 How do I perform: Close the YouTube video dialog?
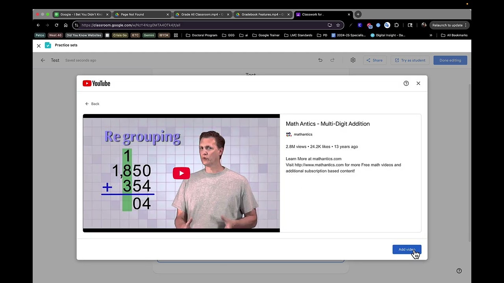418,83
